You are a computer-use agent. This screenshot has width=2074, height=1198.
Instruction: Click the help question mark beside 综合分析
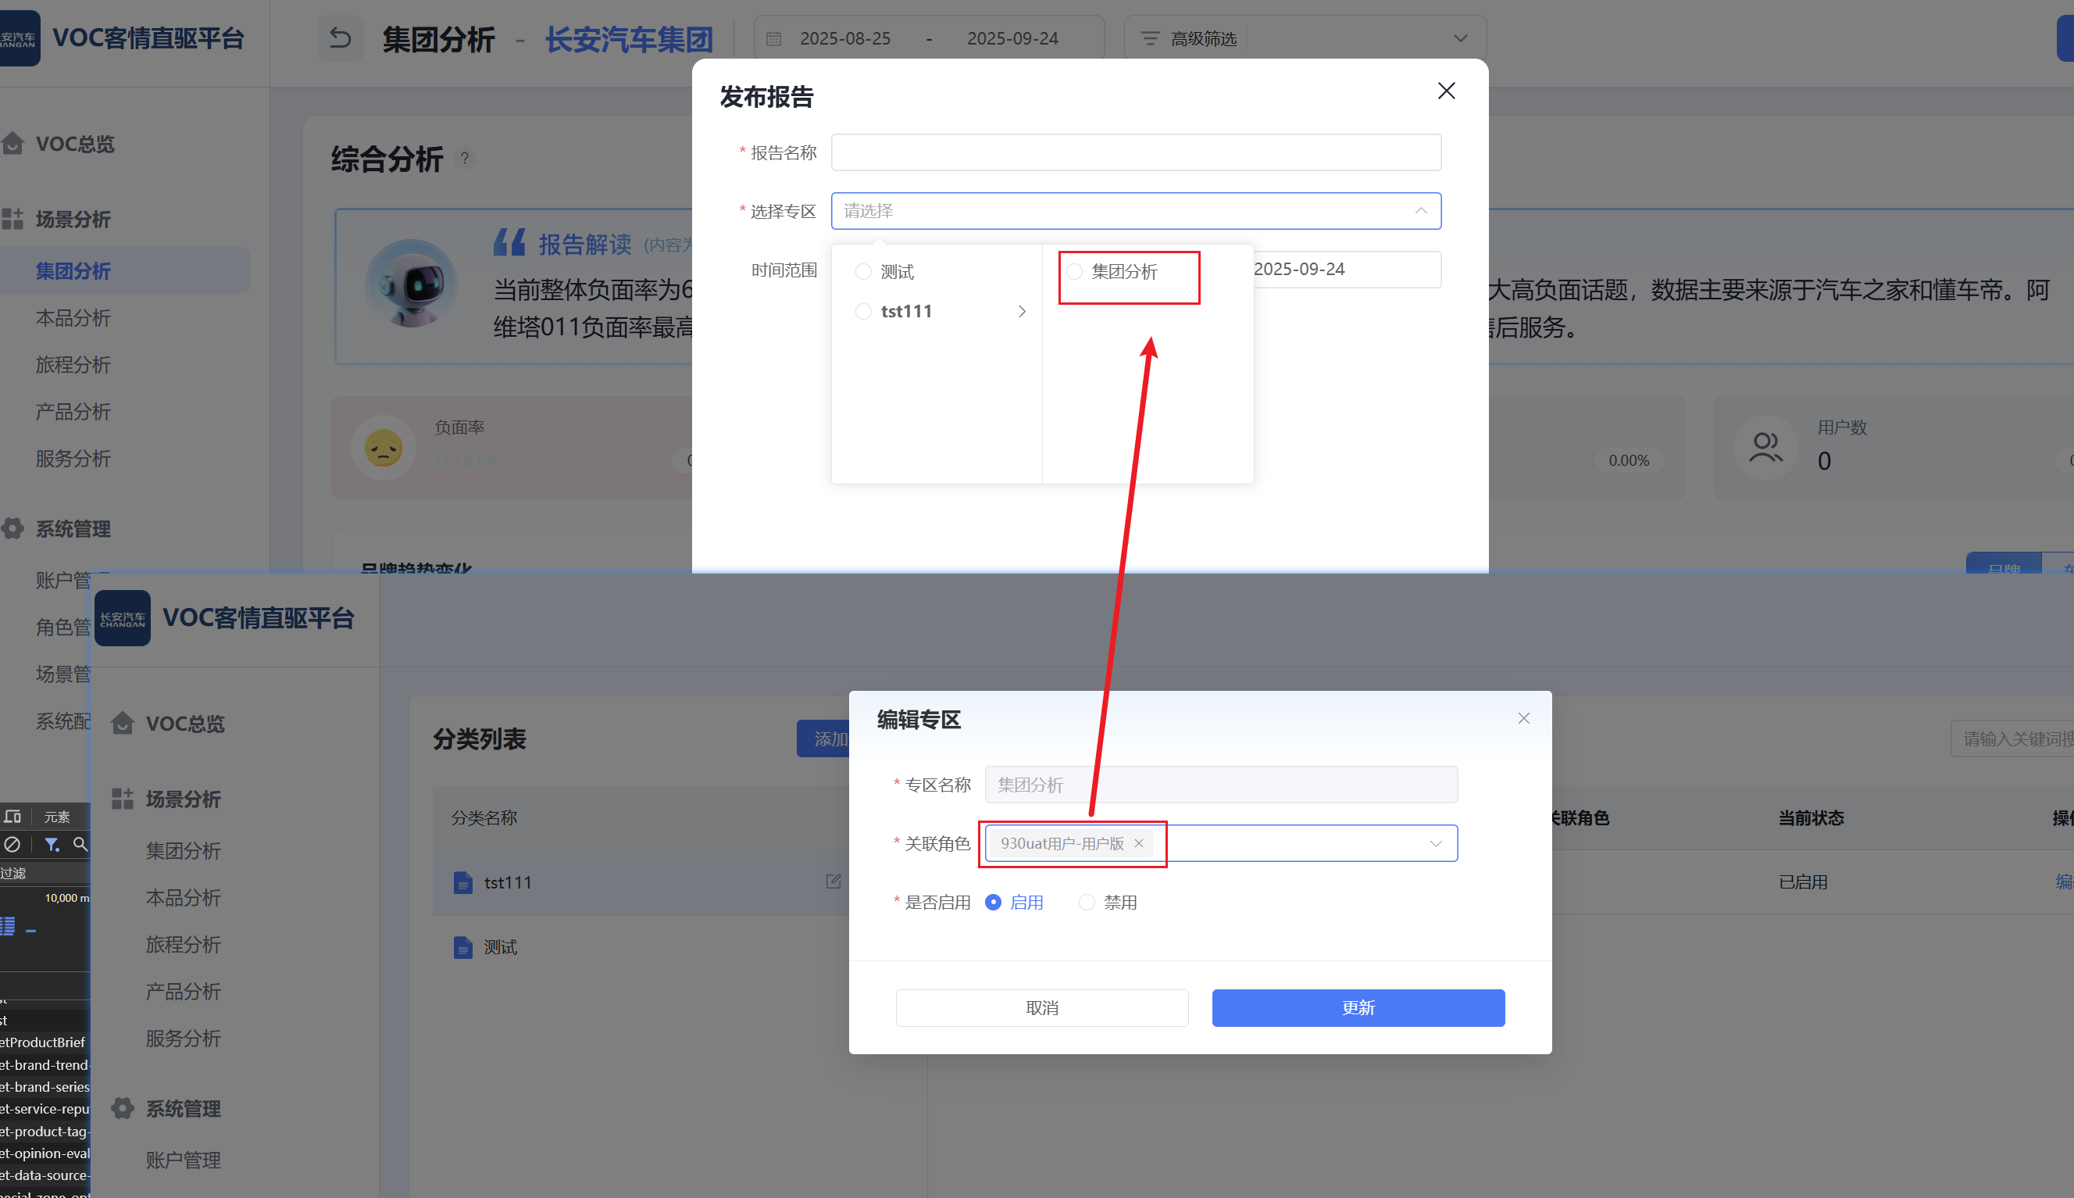(465, 158)
